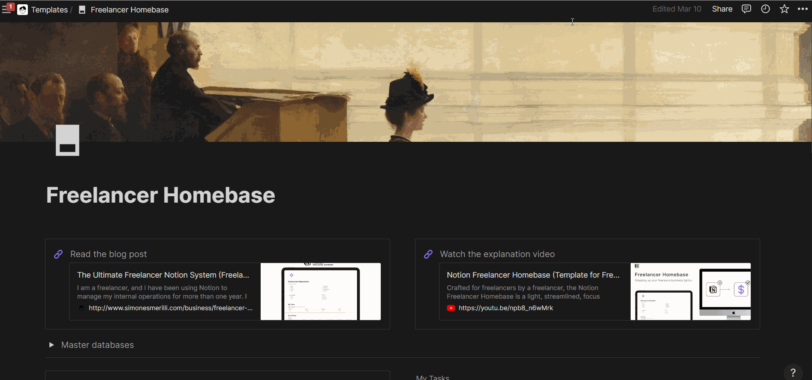Open the simonesmerilli.com blog URL
812x380 pixels.
tap(171, 308)
